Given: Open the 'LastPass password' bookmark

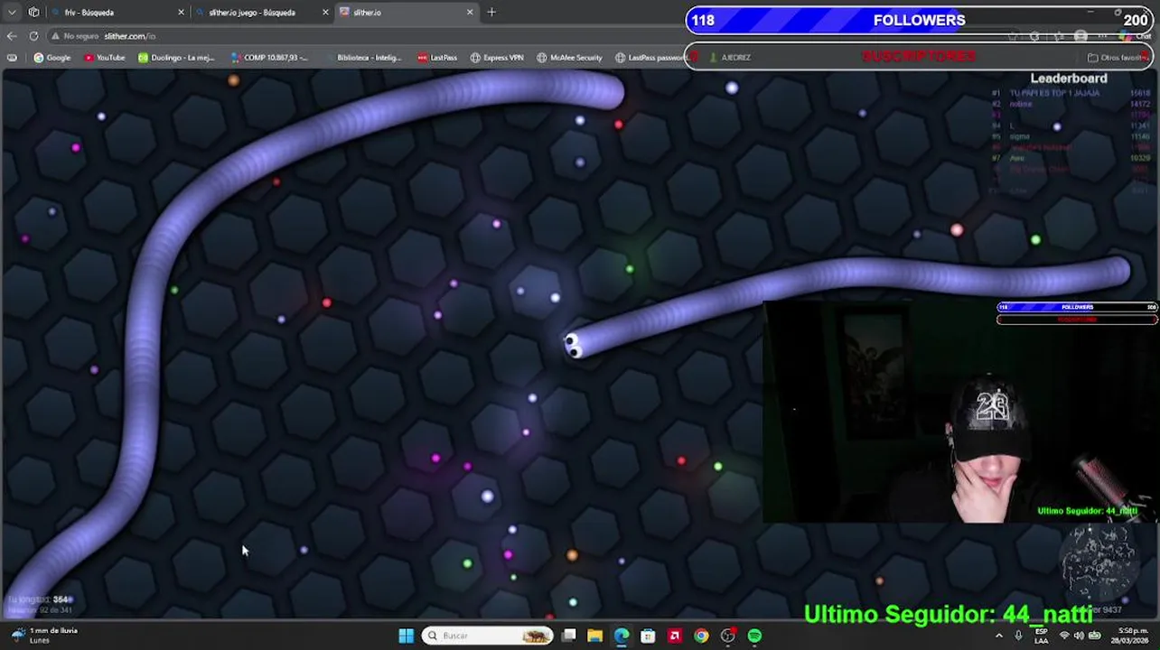Looking at the screenshot, I should pyautogui.click(x=650, y=58).
